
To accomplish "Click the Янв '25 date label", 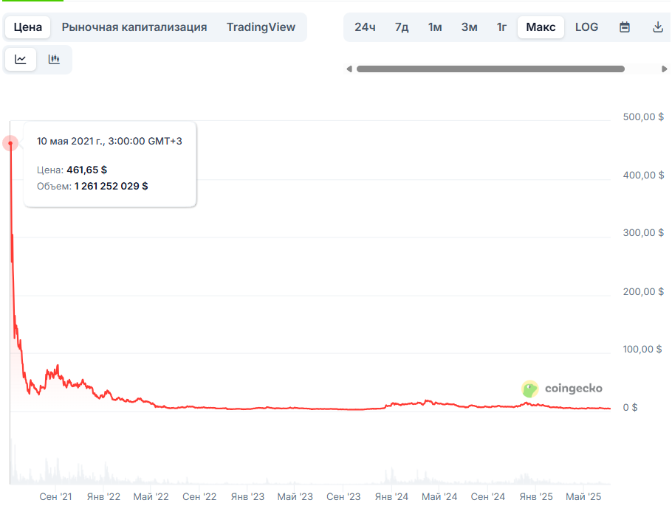I will (x=535, y=497).
